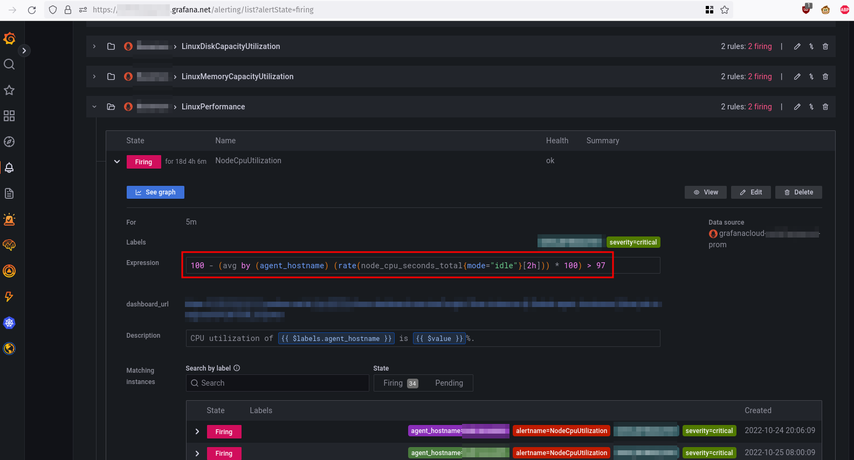This screenshot has height=460, width=854.
Task: Open the browser extensions grid icon
Action: 710,10
